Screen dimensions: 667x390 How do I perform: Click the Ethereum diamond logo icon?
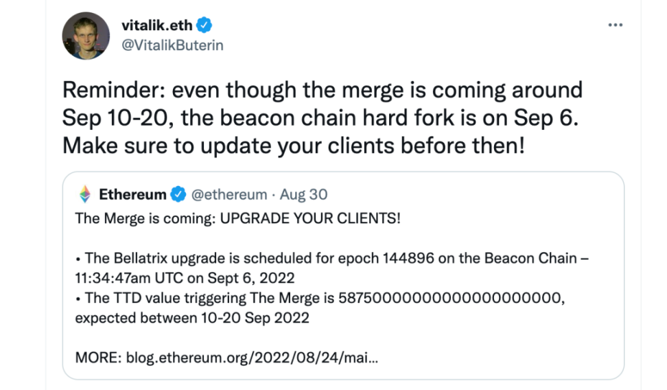click(85, 194)
